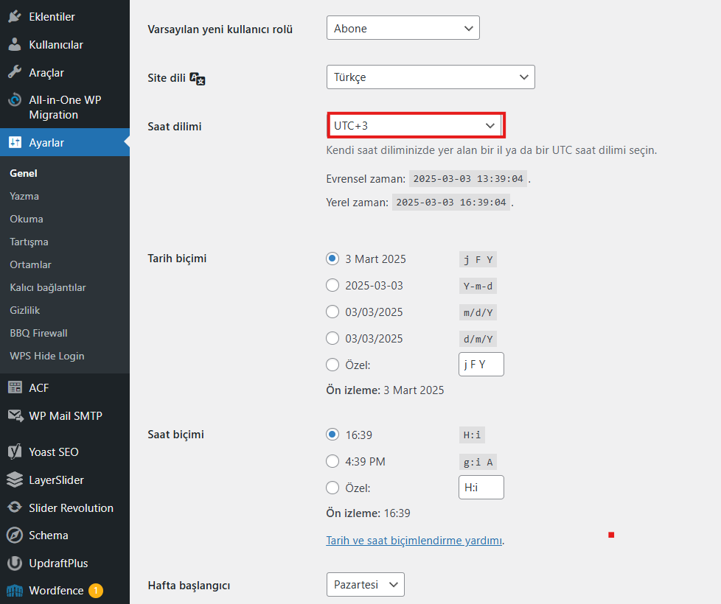Open Tarih ve saat biçimlendirme yardımı link

(414, 540)
